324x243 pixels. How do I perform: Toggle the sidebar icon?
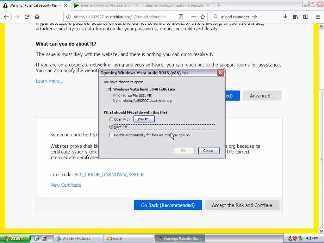coord(306,17)
